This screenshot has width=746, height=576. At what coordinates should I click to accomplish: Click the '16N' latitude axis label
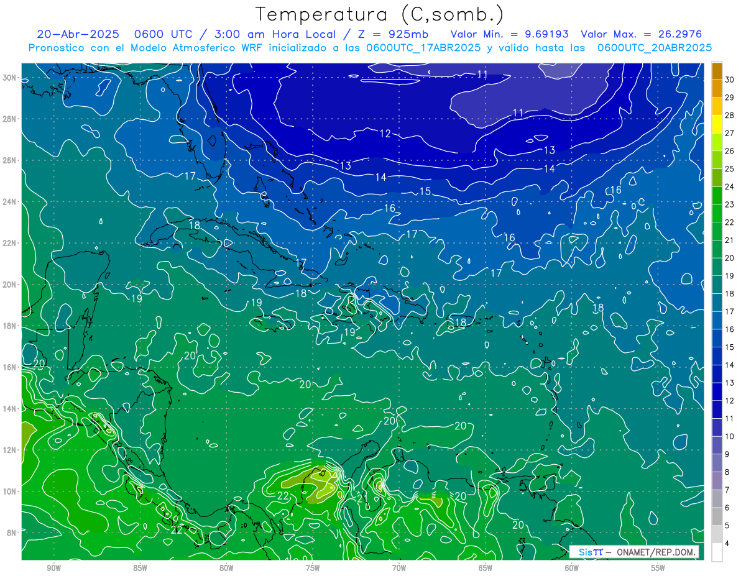point(11,367)
